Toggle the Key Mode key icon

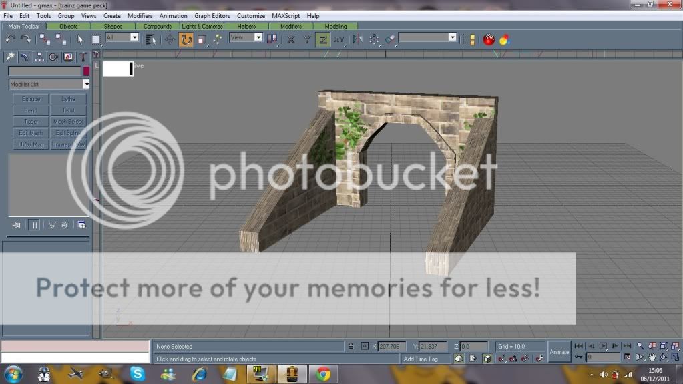(x=578, y=357)
